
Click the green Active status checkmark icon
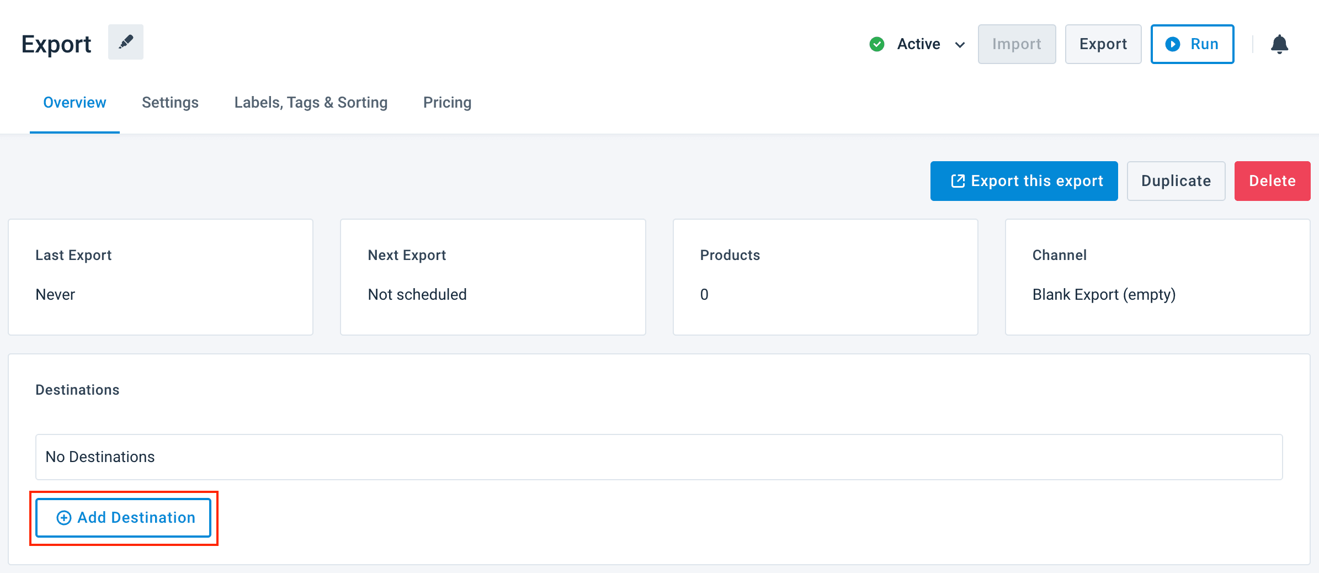coord(876,44)
